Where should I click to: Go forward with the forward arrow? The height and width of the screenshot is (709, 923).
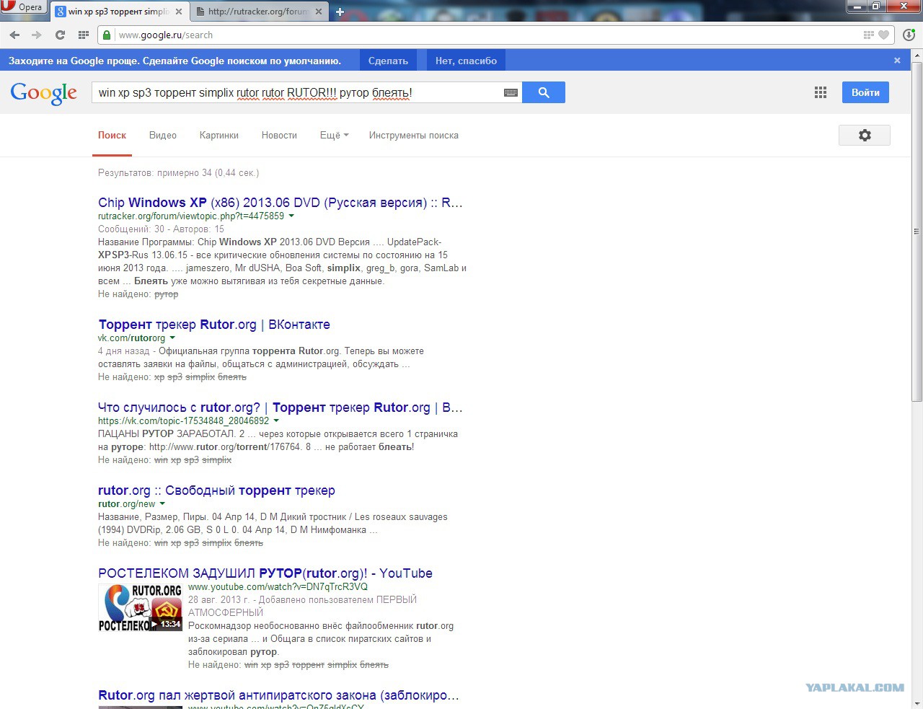click(x=37, y=35)
